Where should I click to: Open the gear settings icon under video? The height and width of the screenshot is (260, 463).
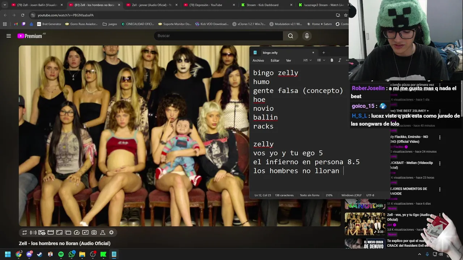point(111,233)
